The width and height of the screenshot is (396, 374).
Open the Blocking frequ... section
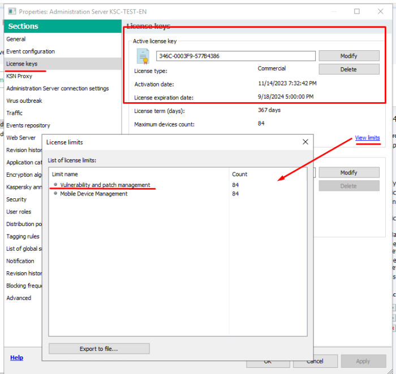click(24, 286)
